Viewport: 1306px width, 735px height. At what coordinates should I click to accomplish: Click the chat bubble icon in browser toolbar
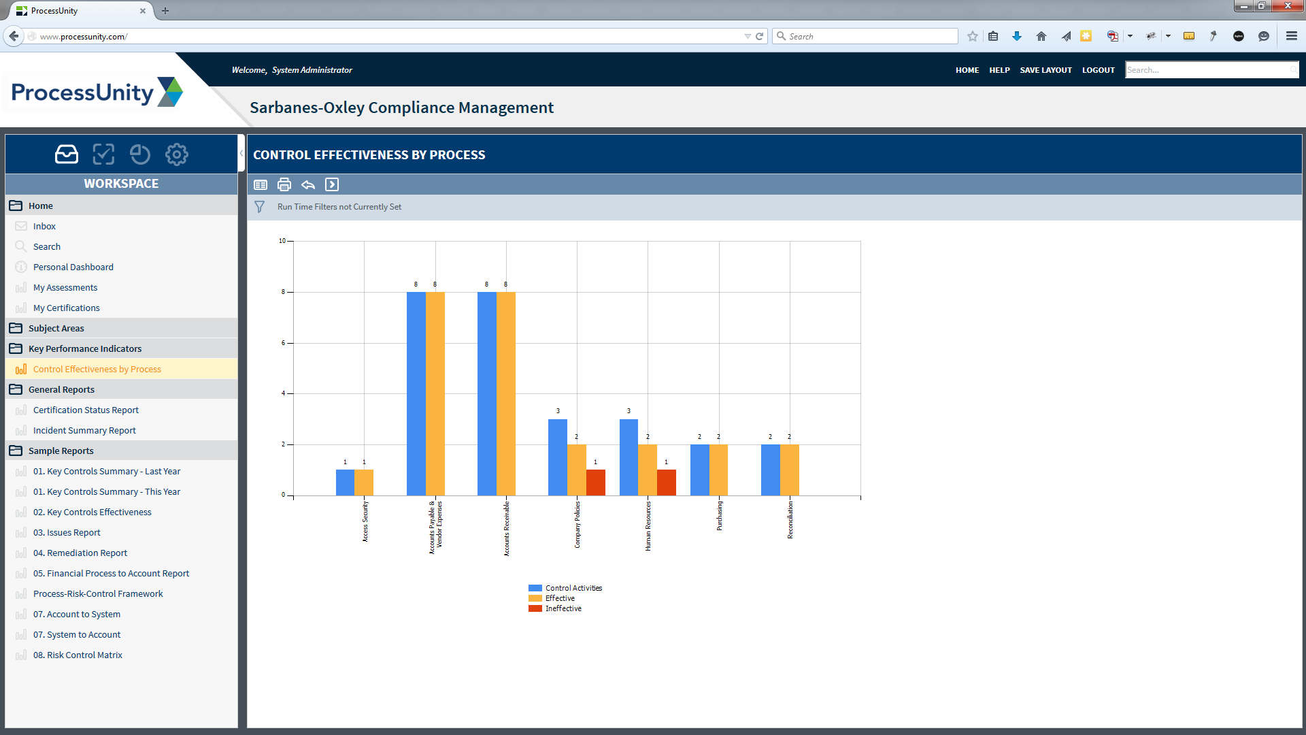[x=1264, y=36]
